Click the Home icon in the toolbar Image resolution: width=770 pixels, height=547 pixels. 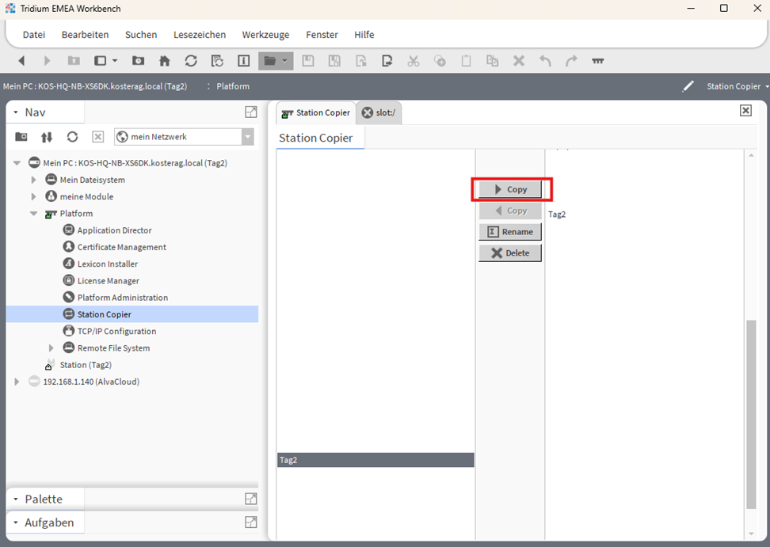click(165, 61)
